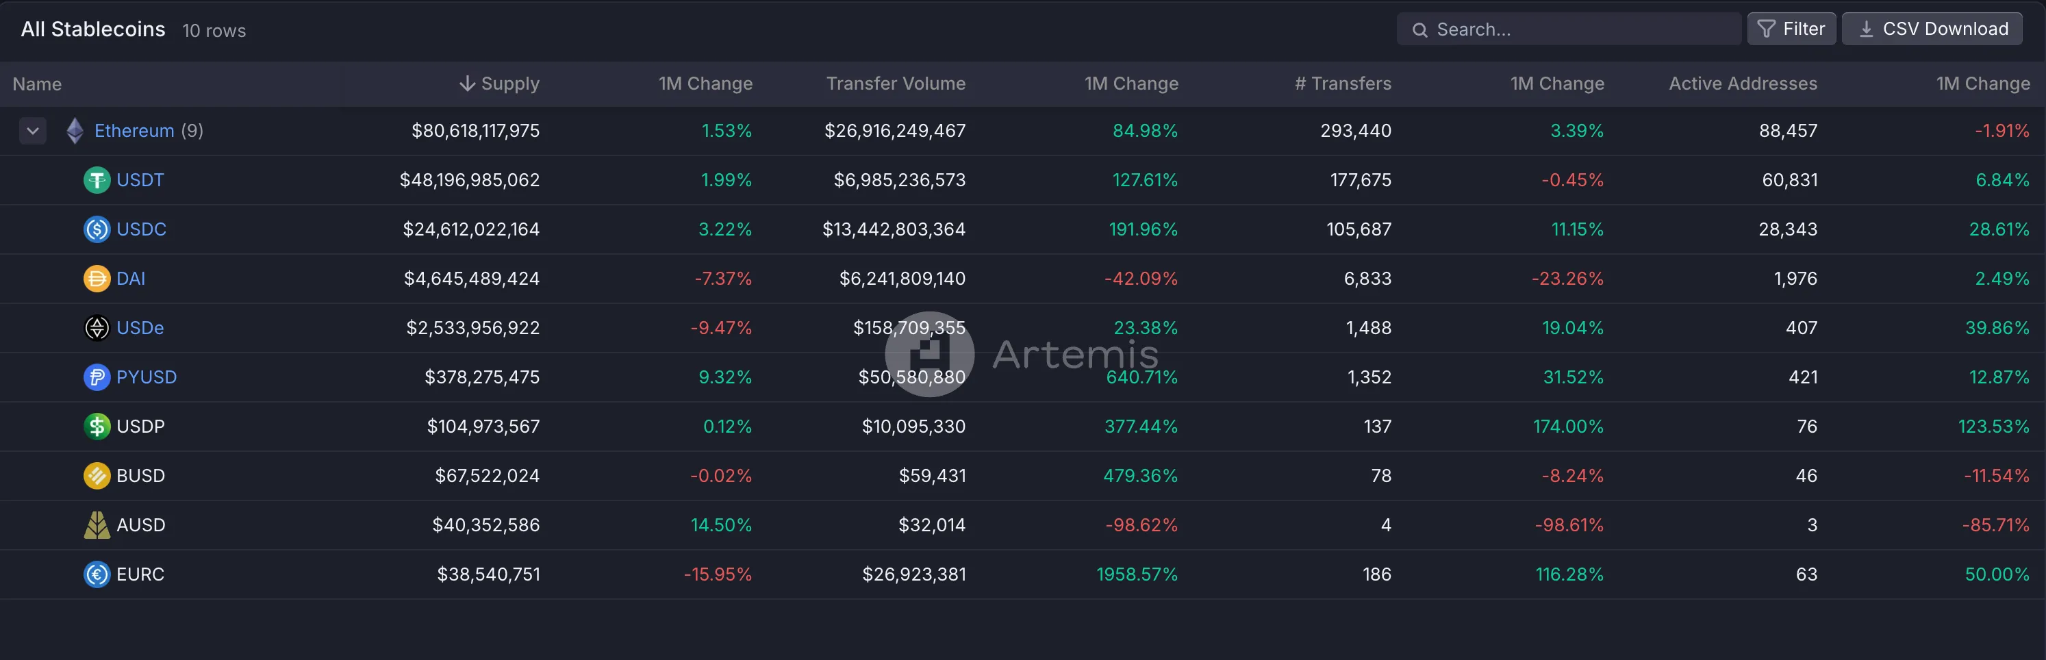Focus the Search input field
The height and width of the screenshot is (660, 2046).
(x=1569, y=29)
